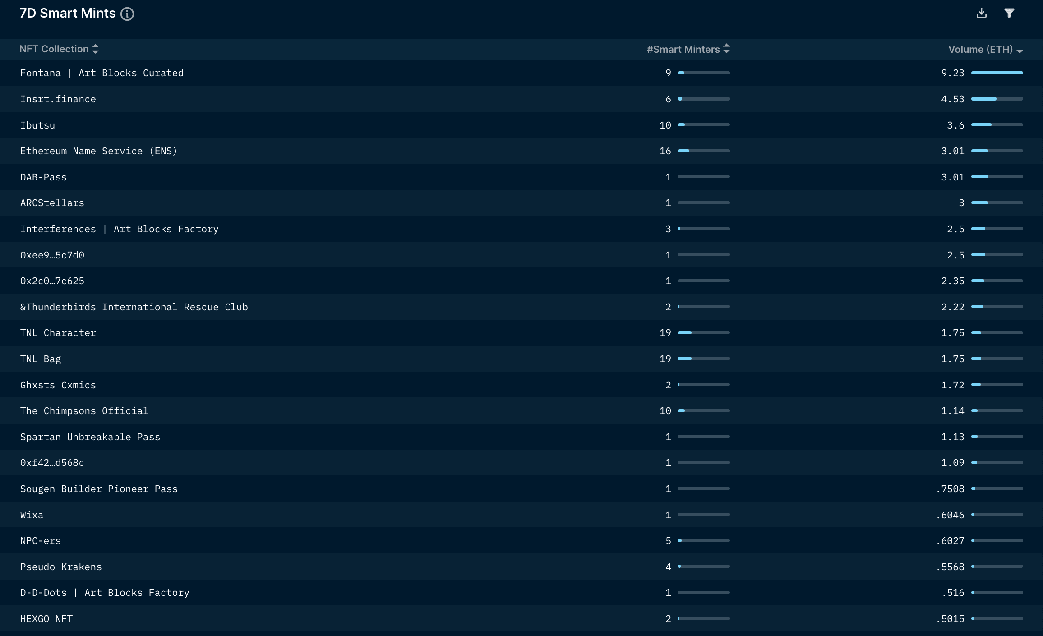Open D-D-Dots | Art Blocks Factory
The image size is (1043, 636).
(105, 593)
